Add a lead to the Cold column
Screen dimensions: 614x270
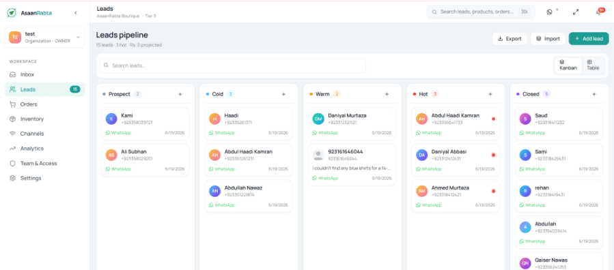point(283,94)
